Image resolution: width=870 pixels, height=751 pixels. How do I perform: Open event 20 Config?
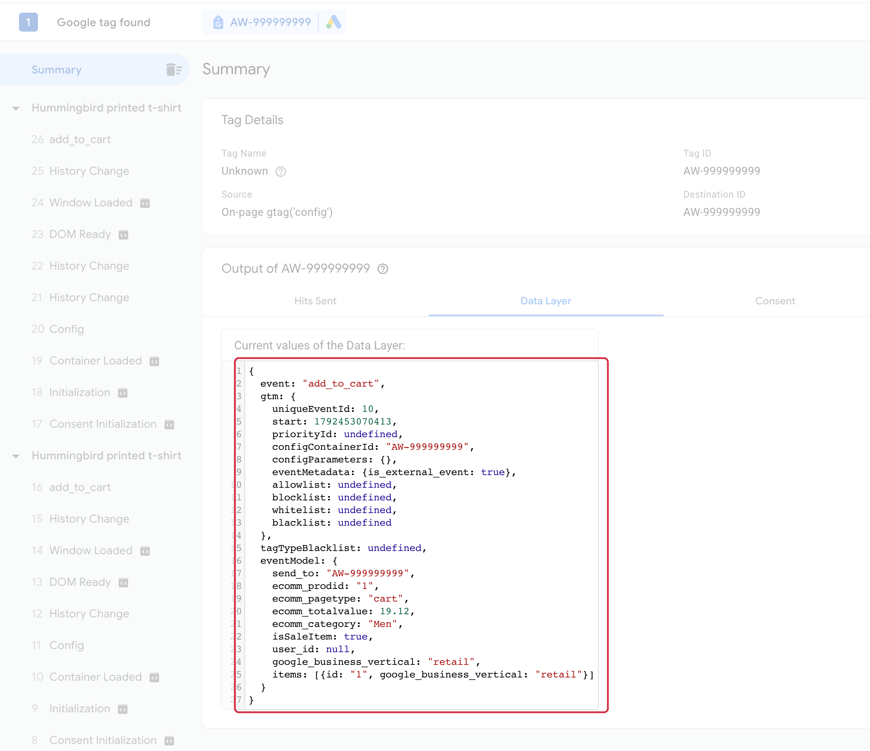[58, 329]
